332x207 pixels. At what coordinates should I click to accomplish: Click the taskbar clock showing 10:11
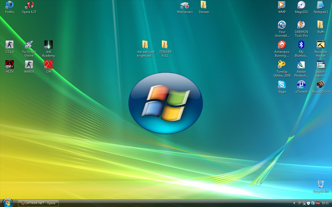[x=325, y=203]
